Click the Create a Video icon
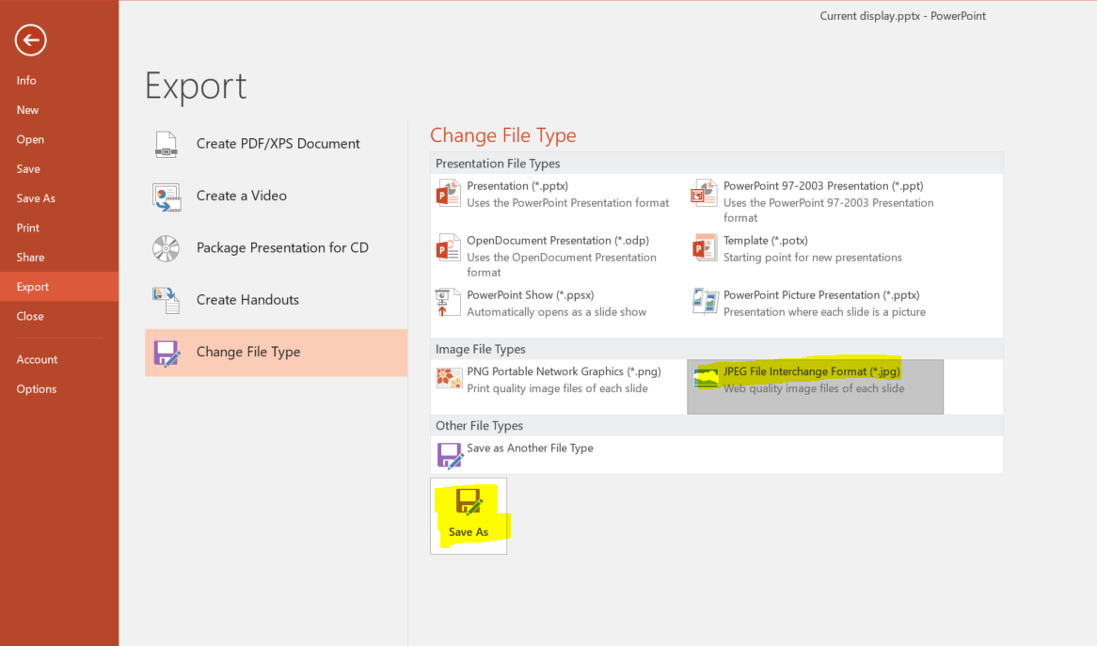 pos(167,197)
